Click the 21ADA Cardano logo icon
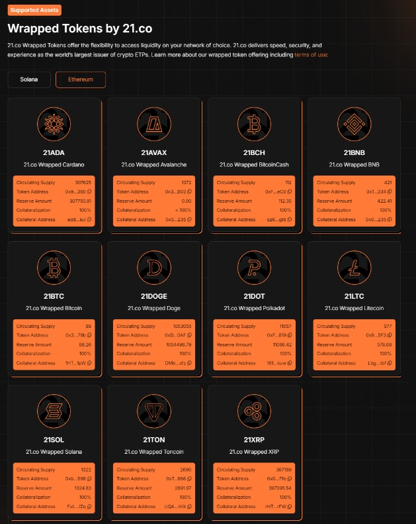Viewport: 416px width, 524px height. (54, 124)
